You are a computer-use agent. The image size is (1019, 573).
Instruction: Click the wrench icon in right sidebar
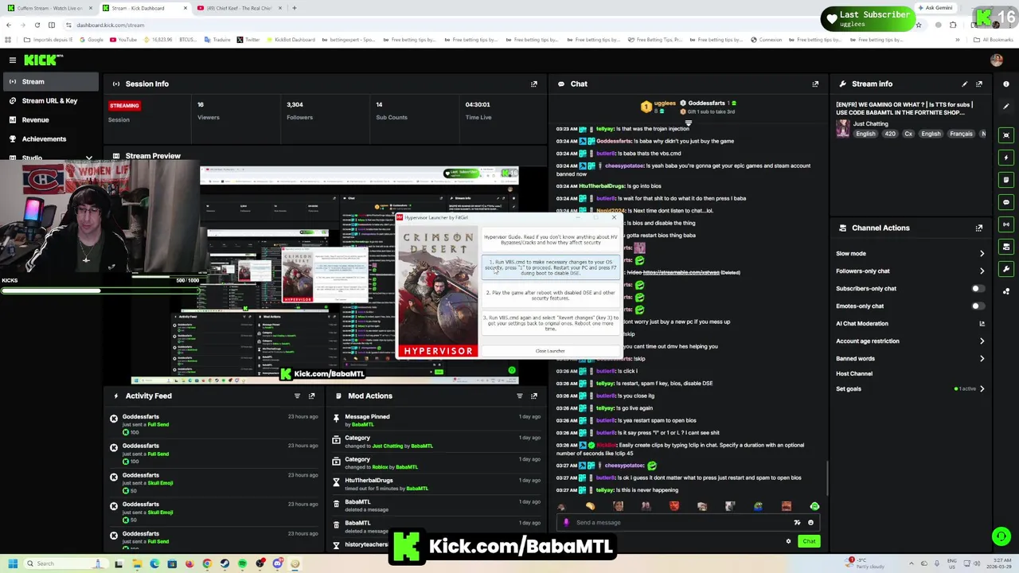[x=1006, y=269]
